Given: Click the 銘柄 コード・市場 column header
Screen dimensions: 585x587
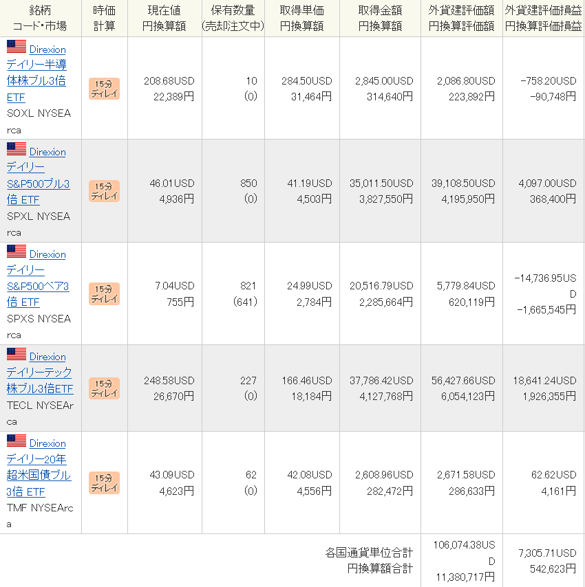Looking at the screenshot, I should [x=40, y=18].
